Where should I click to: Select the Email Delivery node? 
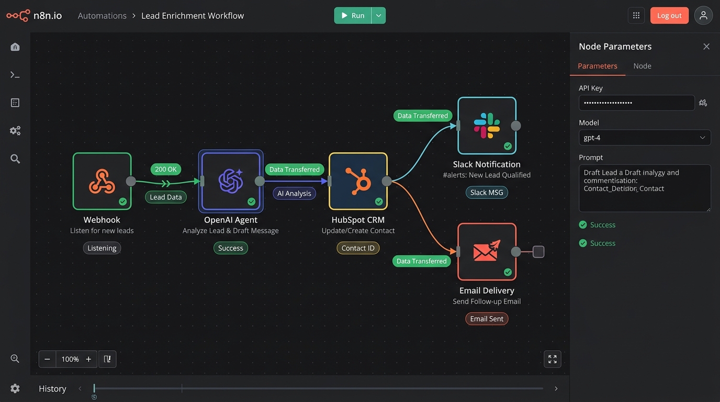click(487, 252)
